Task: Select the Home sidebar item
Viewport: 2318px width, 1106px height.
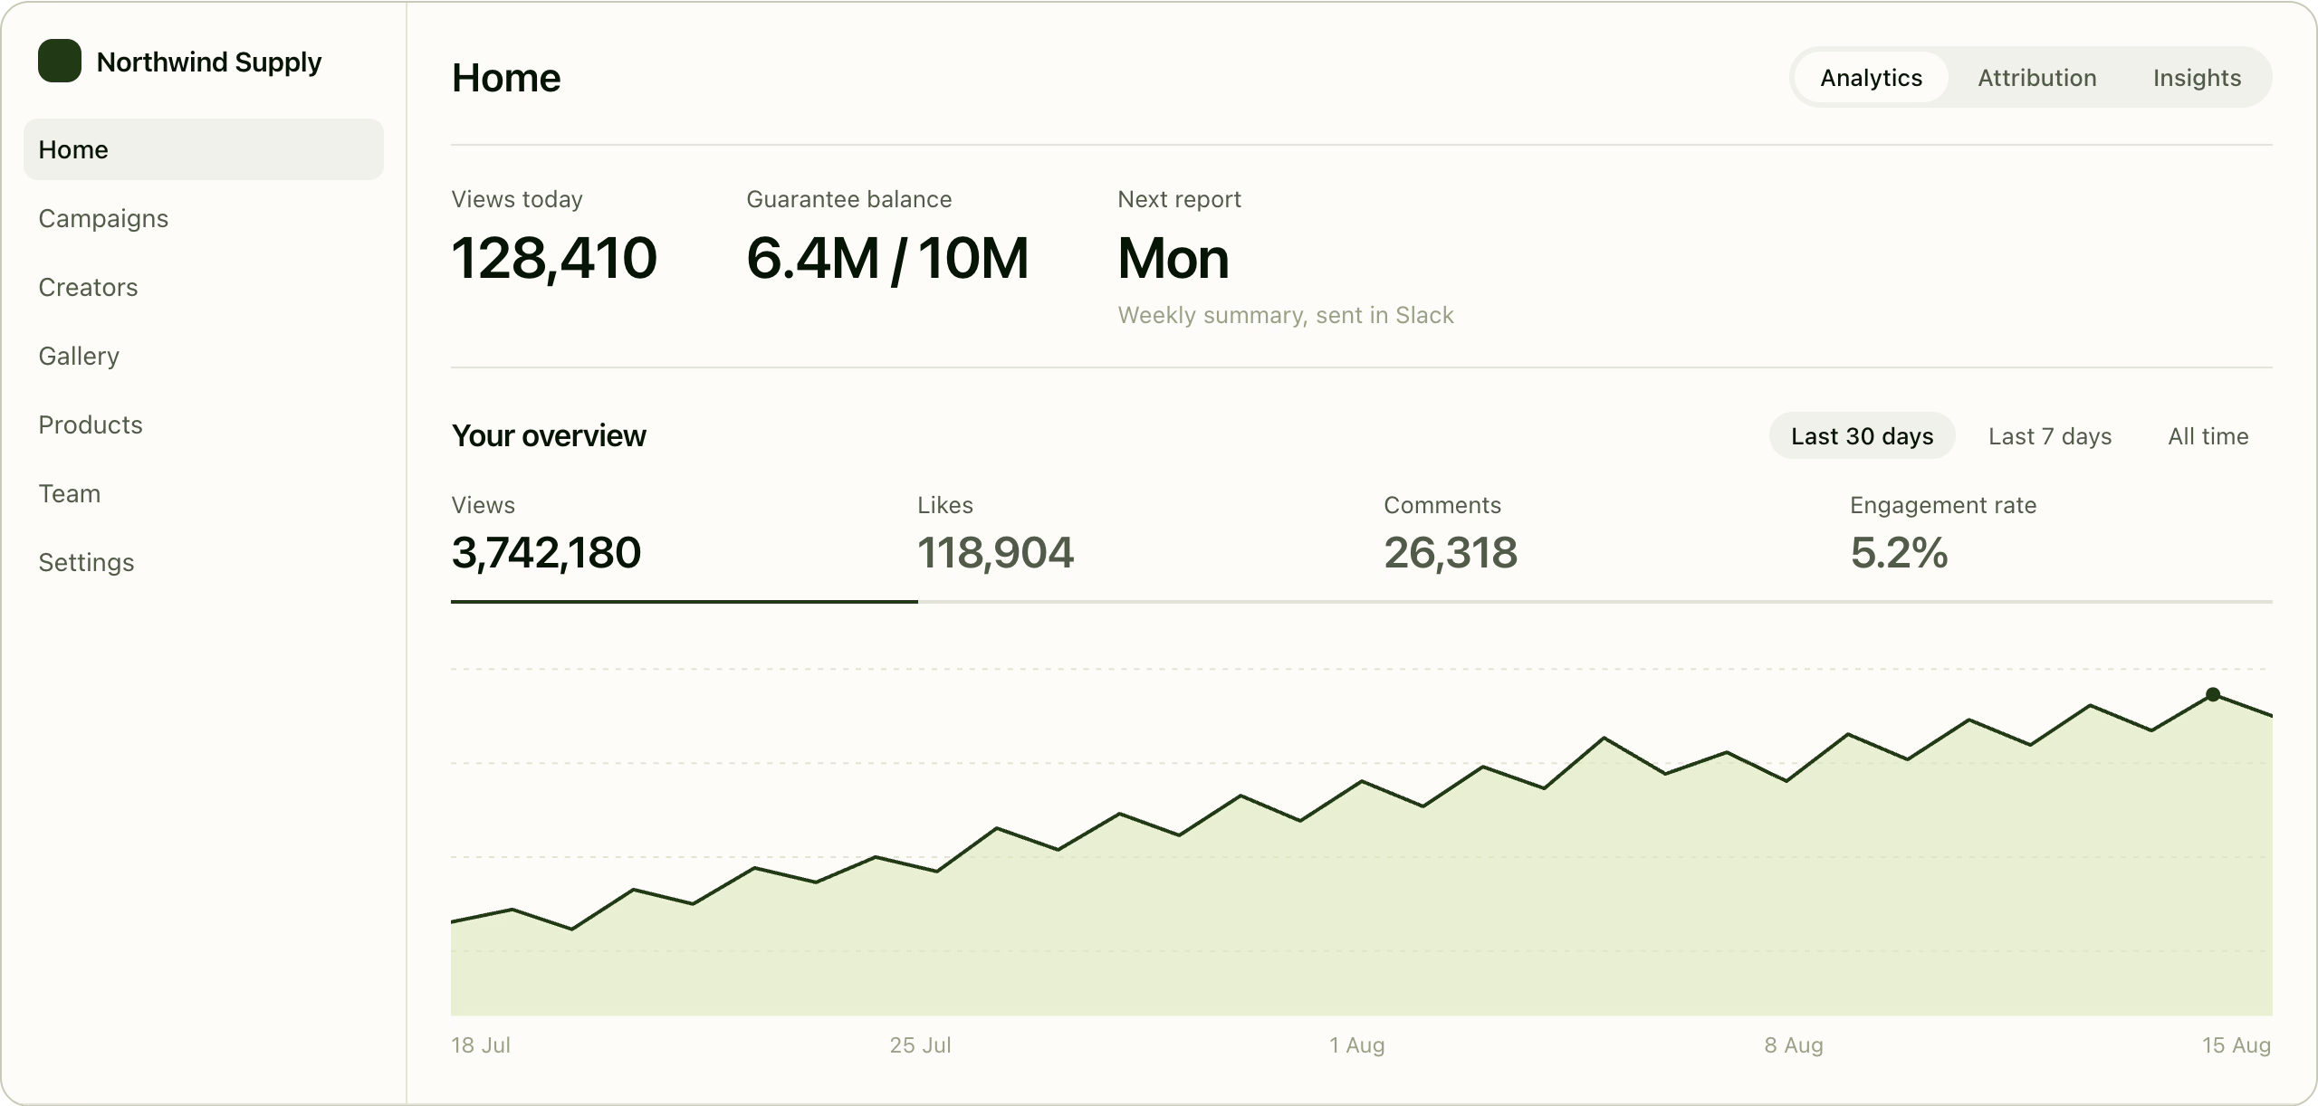Action: point(204,149)
